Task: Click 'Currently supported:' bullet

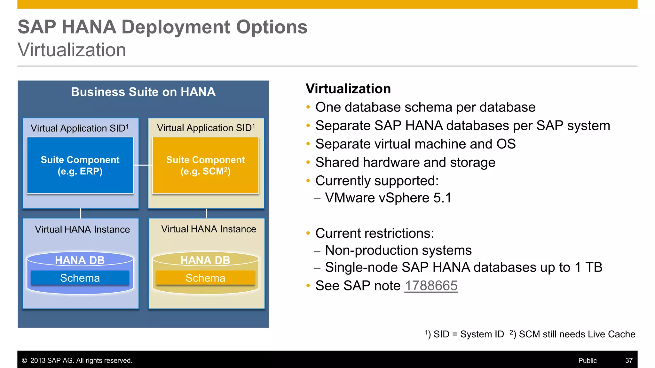Action: click(377, 181)
